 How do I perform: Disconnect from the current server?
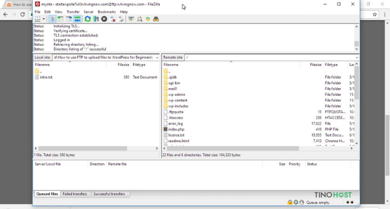pos(113,19)
